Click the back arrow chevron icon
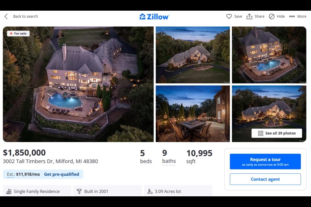The height and width of the screenshot is (207, 311). [6, 16]
